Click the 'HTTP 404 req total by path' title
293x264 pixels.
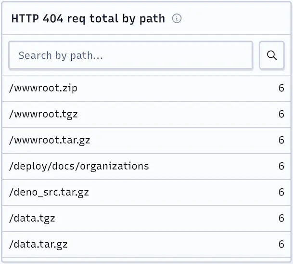click(x=88, y=19)
